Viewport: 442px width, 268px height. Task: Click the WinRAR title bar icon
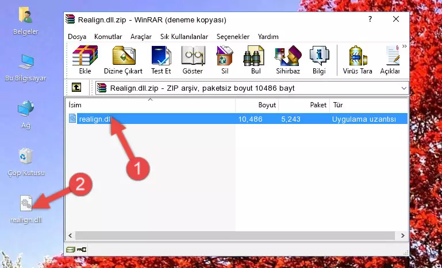(x=71, y=20)
